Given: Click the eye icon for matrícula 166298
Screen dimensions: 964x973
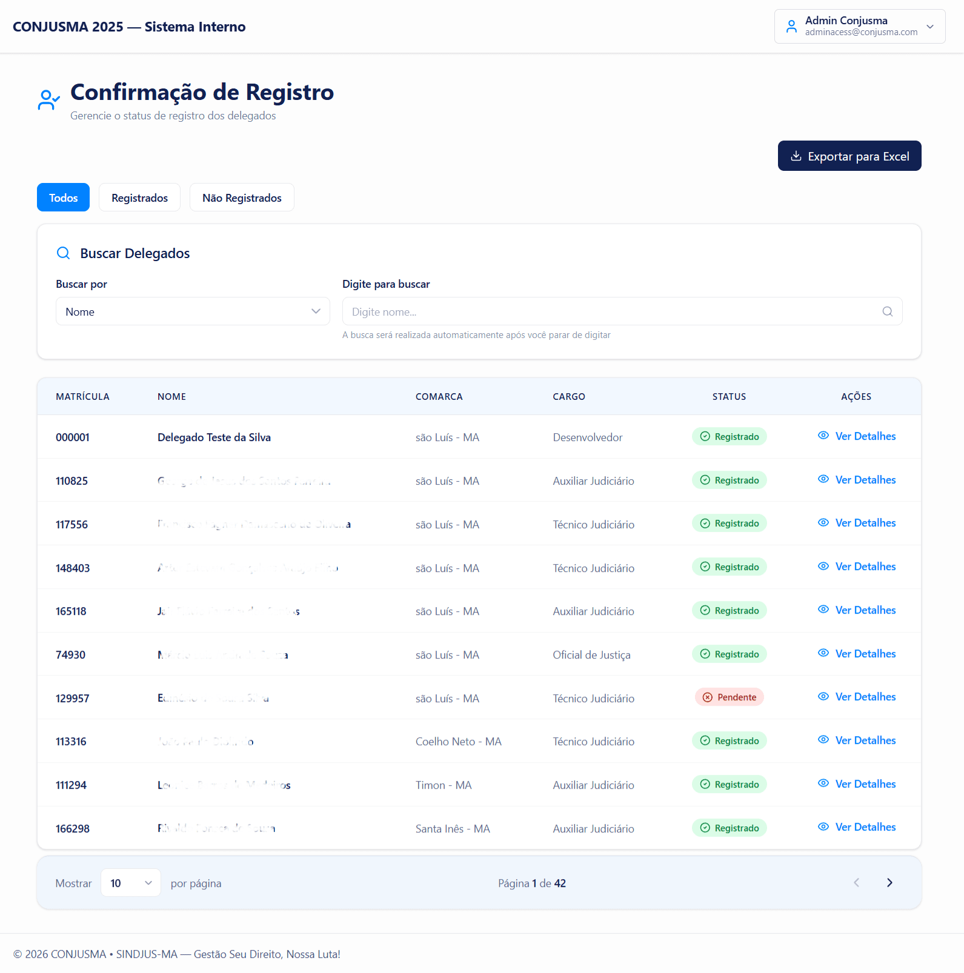Looking at the screenshot, I should point(823,827).
